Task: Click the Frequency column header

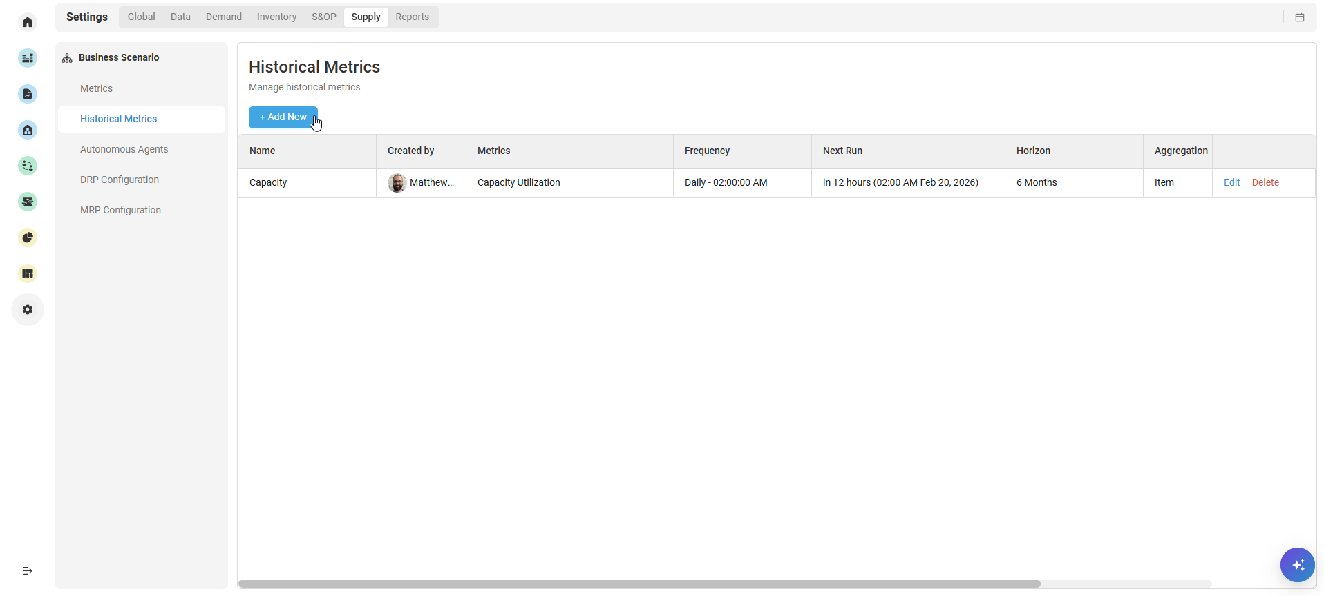Action: tap(707, 151)
